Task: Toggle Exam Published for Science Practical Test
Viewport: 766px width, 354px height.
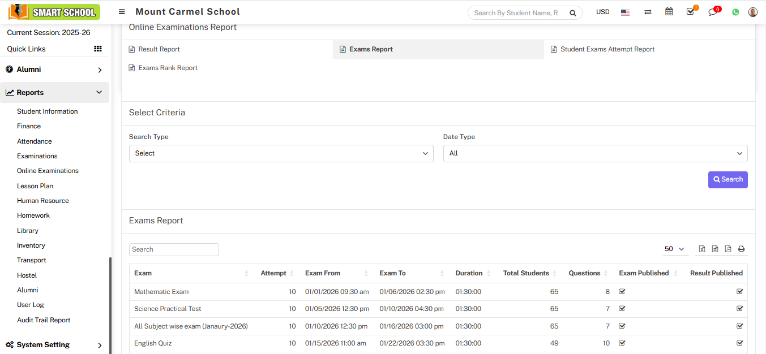Action: [x=622, y=308]
